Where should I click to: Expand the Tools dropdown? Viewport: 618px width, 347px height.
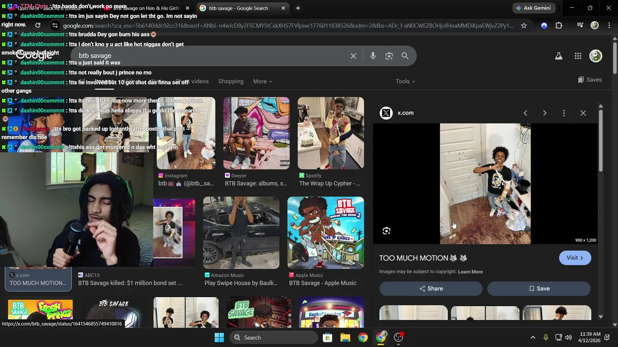pyautogui.click(x=406, y=81)
